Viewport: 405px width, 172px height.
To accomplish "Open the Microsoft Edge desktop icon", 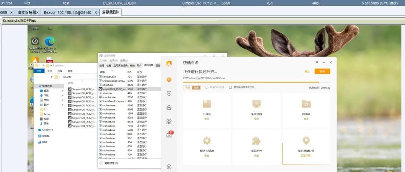I will pyautogui.click(x=49, y=41).
